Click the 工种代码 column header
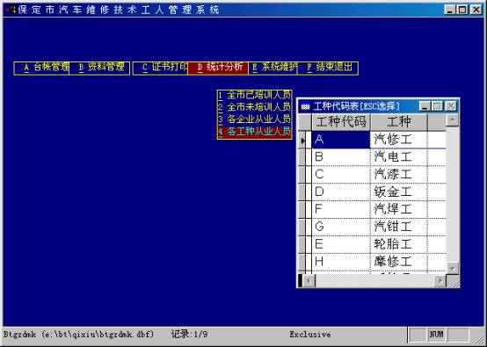The height and width of the screenshot is (347, 487). tap(341, 122)
